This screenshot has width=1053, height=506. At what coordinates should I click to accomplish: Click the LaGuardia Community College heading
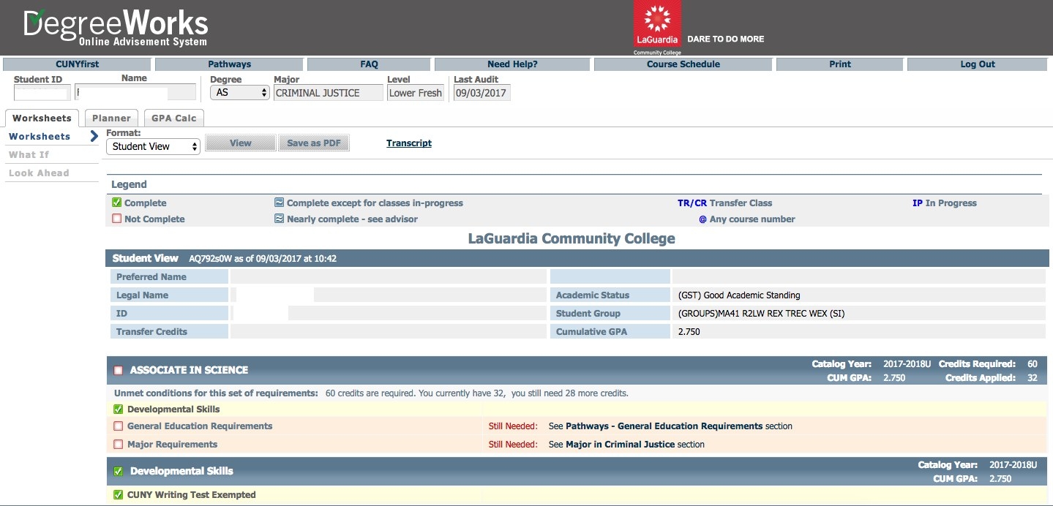[x=572, y=239]
